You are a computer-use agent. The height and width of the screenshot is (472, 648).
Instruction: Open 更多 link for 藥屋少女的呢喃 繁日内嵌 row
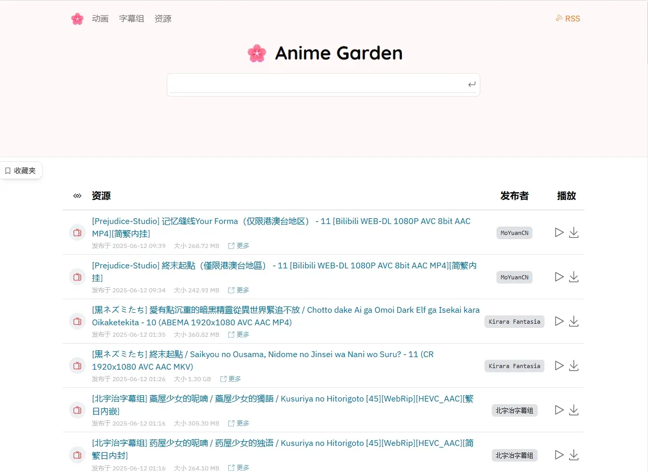tap(239, 423)
